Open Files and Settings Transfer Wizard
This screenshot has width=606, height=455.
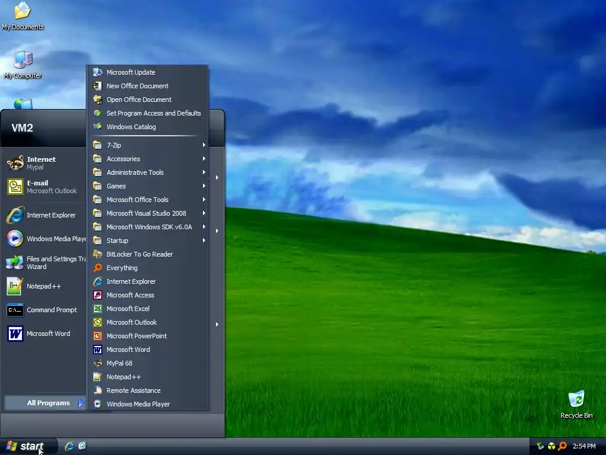44,262
